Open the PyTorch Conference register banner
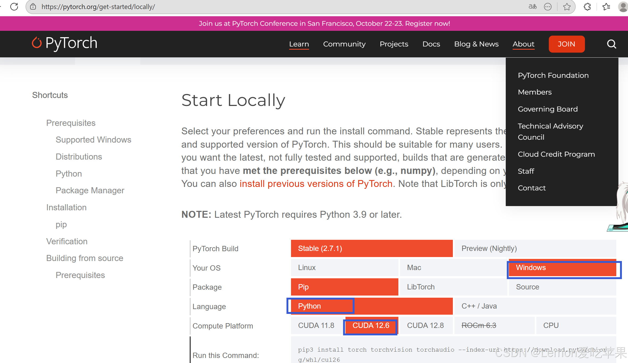 (324, 24)
